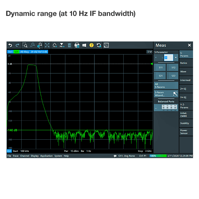The height and width of the screenshot is (199, 199).
Task: Click the display toggle icon in toolbar
Action: pos(106,45)
